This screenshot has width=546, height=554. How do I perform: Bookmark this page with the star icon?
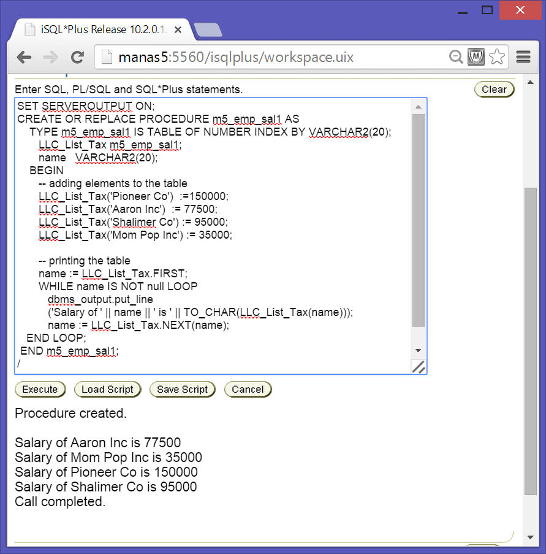point(496,56)
